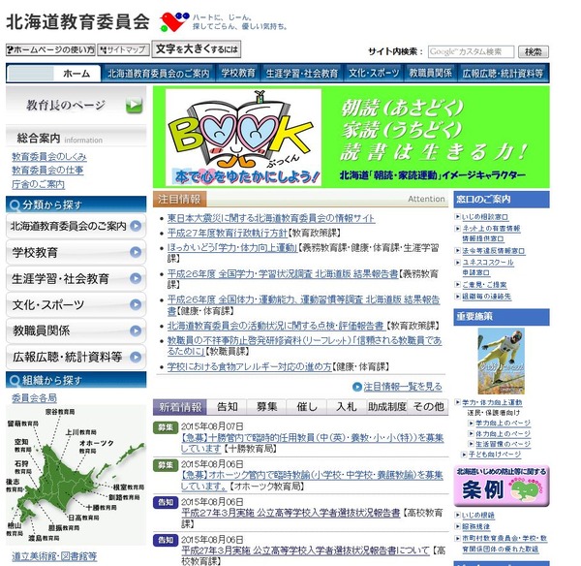Click arrow icon beside 生涯学習・社会教育 sidebar button
Image resolution: width=581 pixels, height=566 pixels.
click(136, 278)
